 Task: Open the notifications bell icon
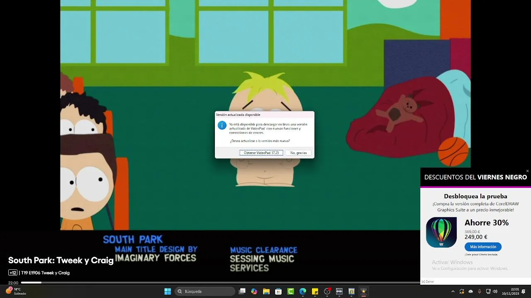524,291
